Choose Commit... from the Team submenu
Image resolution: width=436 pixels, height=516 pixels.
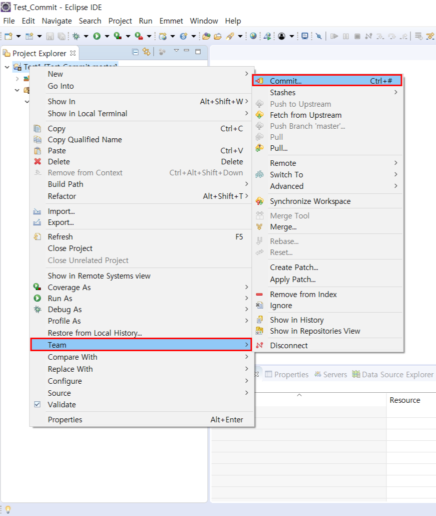(x=327, y=81)
